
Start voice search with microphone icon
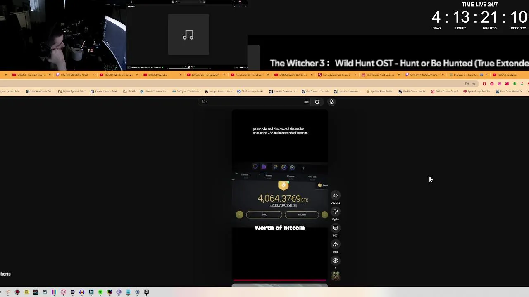click(331, 102)
